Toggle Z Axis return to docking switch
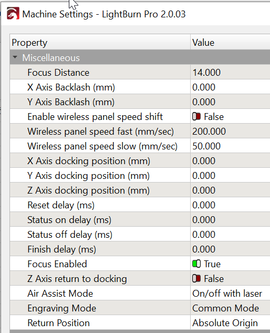The image size is (270, 333). [196, 278]
